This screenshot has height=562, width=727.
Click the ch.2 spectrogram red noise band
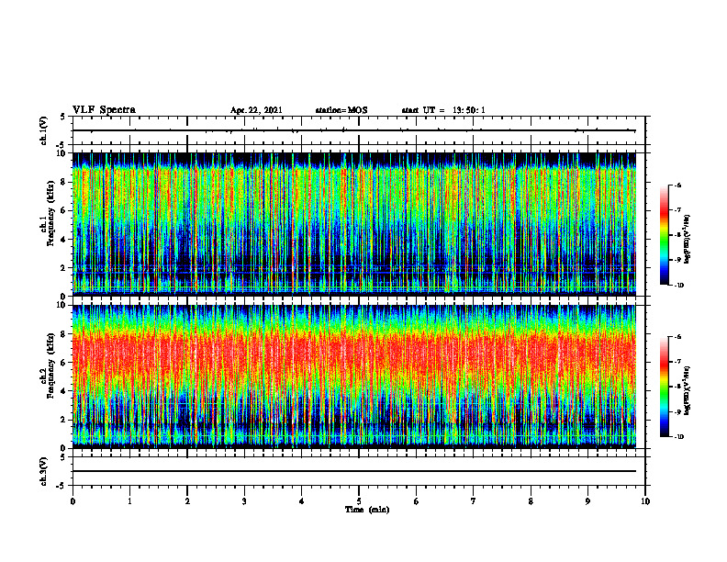(x=353, y=352)
